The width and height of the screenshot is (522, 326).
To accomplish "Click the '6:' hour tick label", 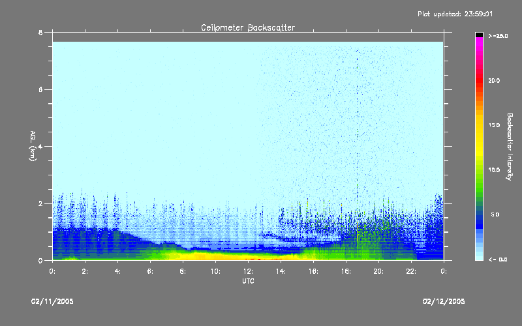I will tap(150, 271).
